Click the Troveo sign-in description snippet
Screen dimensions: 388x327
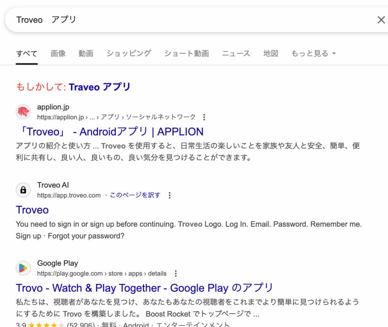tap(189, 230)
